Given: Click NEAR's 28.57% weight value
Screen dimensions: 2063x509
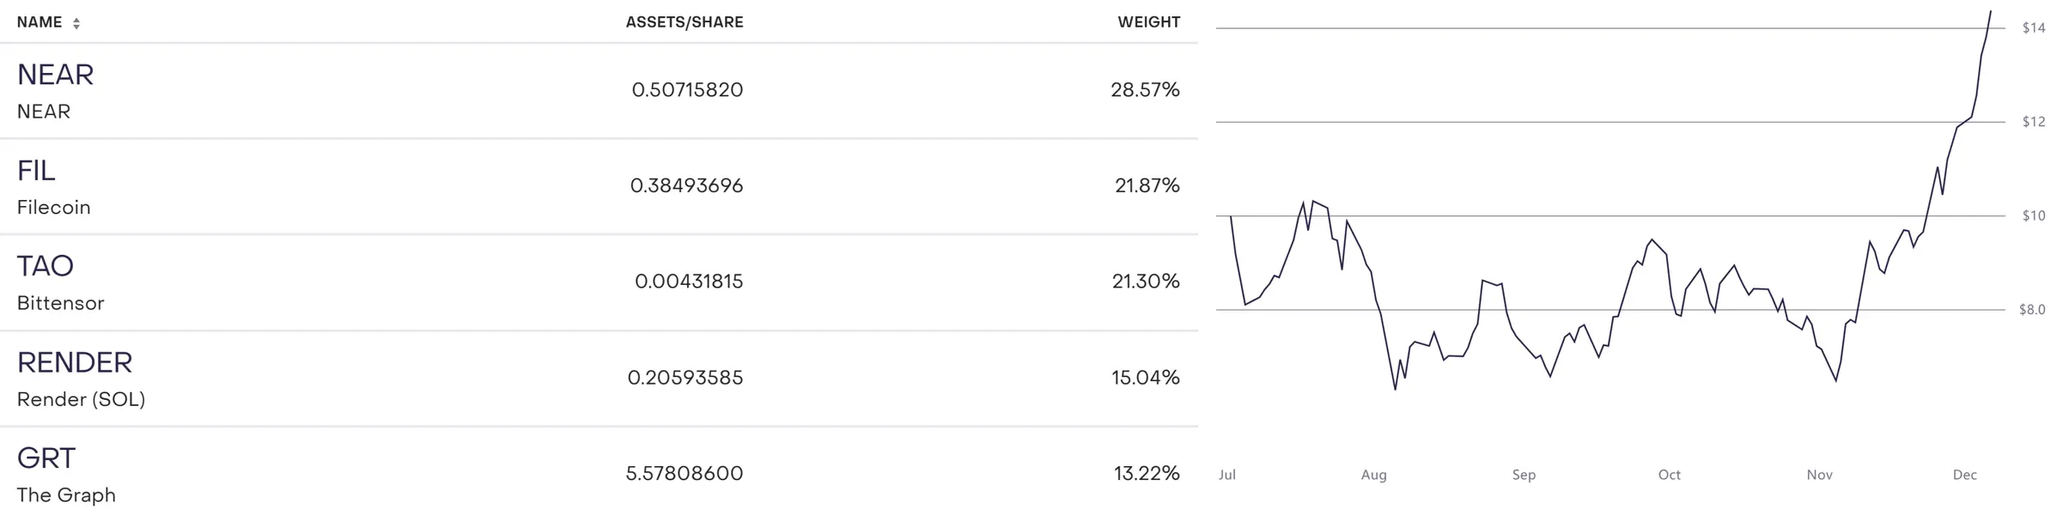Looking at the screenshot, I should click(1145, 90).
